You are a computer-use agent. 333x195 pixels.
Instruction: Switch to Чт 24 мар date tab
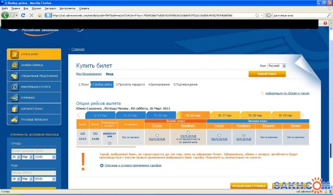pos(131,115)
